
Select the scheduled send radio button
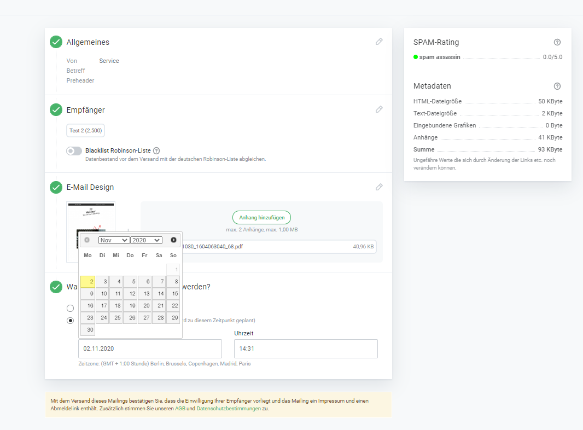click(70, 321)
